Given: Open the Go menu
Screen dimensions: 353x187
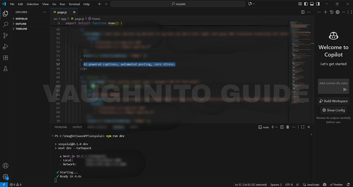Looking at the screenshot, I should [x=54, y=4].
